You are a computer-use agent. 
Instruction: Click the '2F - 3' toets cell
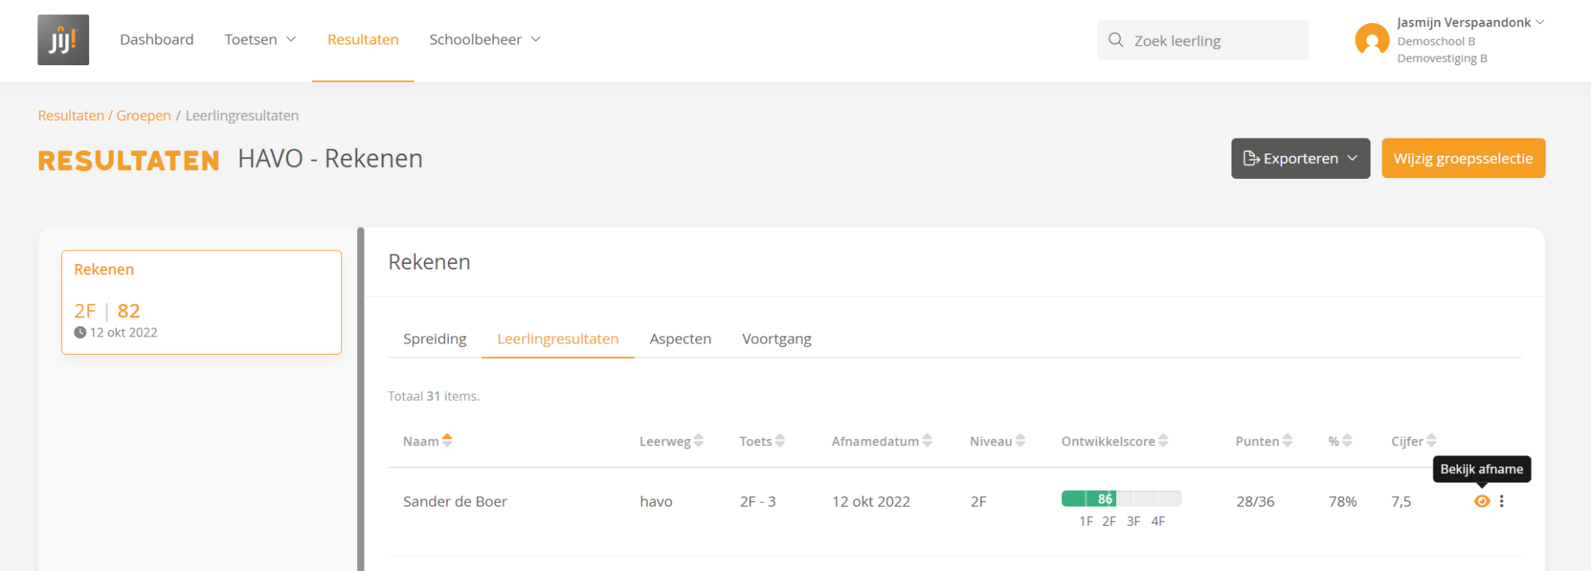pyautogui.click(x=757, y=502)
